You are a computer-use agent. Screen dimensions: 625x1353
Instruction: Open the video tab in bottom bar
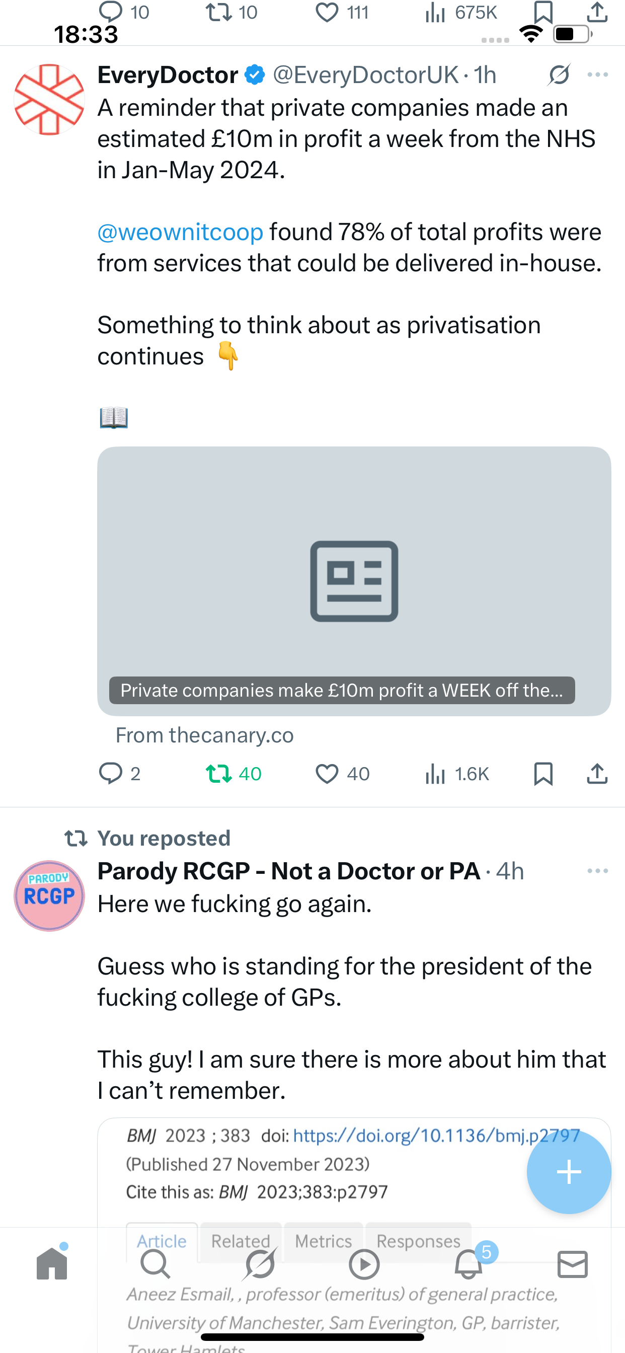click(364, 1264)
